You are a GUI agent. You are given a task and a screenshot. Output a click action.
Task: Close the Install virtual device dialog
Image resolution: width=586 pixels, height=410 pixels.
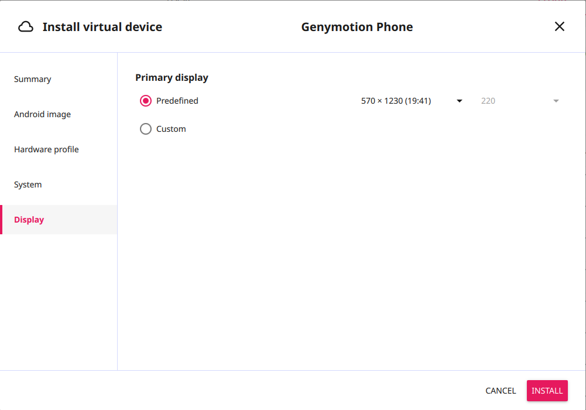pos(560,26)
